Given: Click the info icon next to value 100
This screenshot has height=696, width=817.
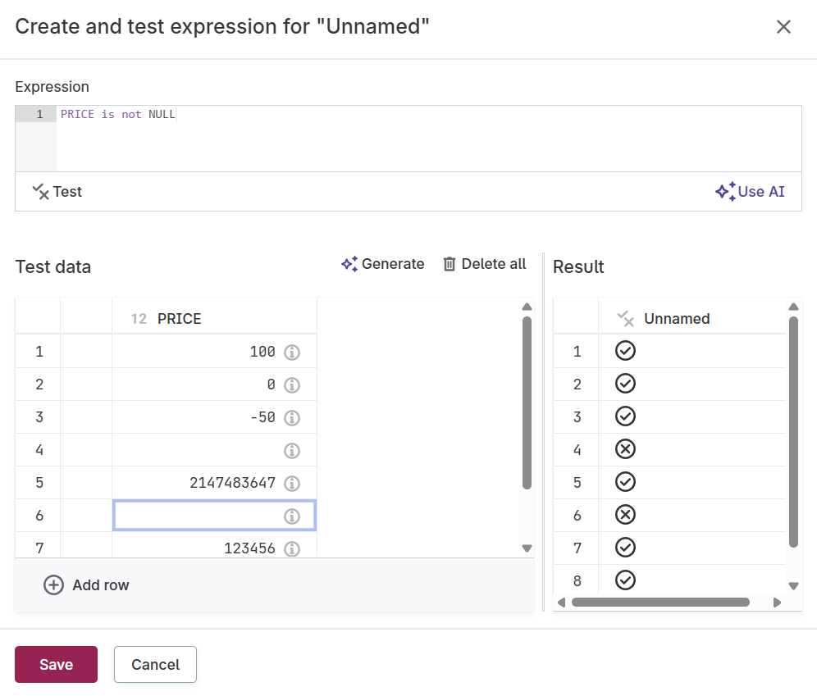Looking at the screenshot, I should (x=291, y=351).
